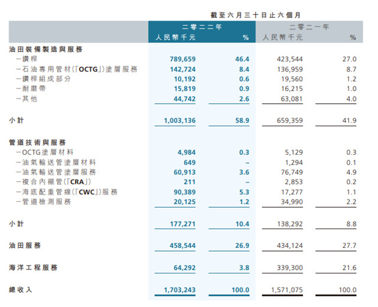378x307 pixels.
Task: Click subtotal percentage 58.9
Action: coord(242,120)
